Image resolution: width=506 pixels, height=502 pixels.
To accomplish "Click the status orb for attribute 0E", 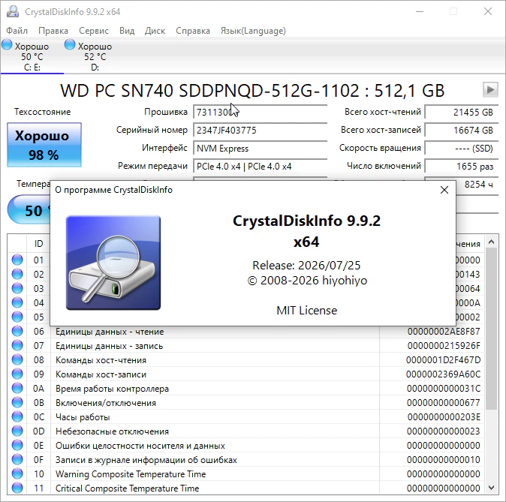I will click(17, 445).
